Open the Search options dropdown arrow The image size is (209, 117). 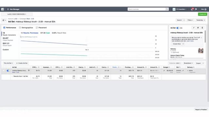[x=184, y=20]
